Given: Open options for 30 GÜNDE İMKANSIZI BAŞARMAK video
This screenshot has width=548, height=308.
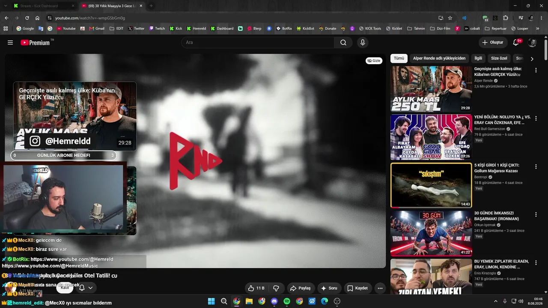Looking at the screenshot, I should pyautogui.click(x=536, y=214).
